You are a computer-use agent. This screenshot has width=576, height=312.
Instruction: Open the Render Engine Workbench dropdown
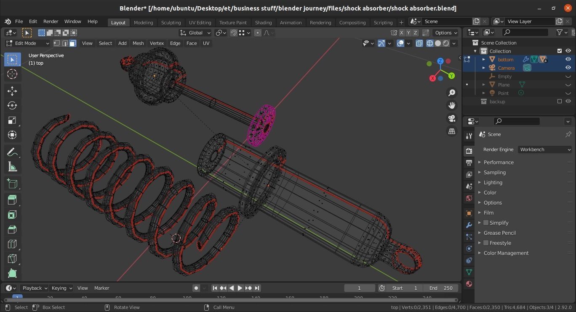coord(545,149)
